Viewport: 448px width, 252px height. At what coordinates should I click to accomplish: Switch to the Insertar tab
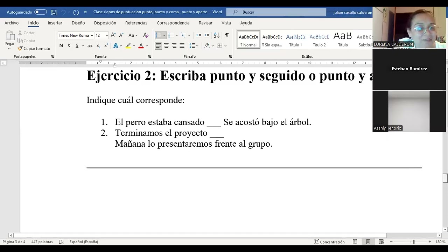pos(55,23)
